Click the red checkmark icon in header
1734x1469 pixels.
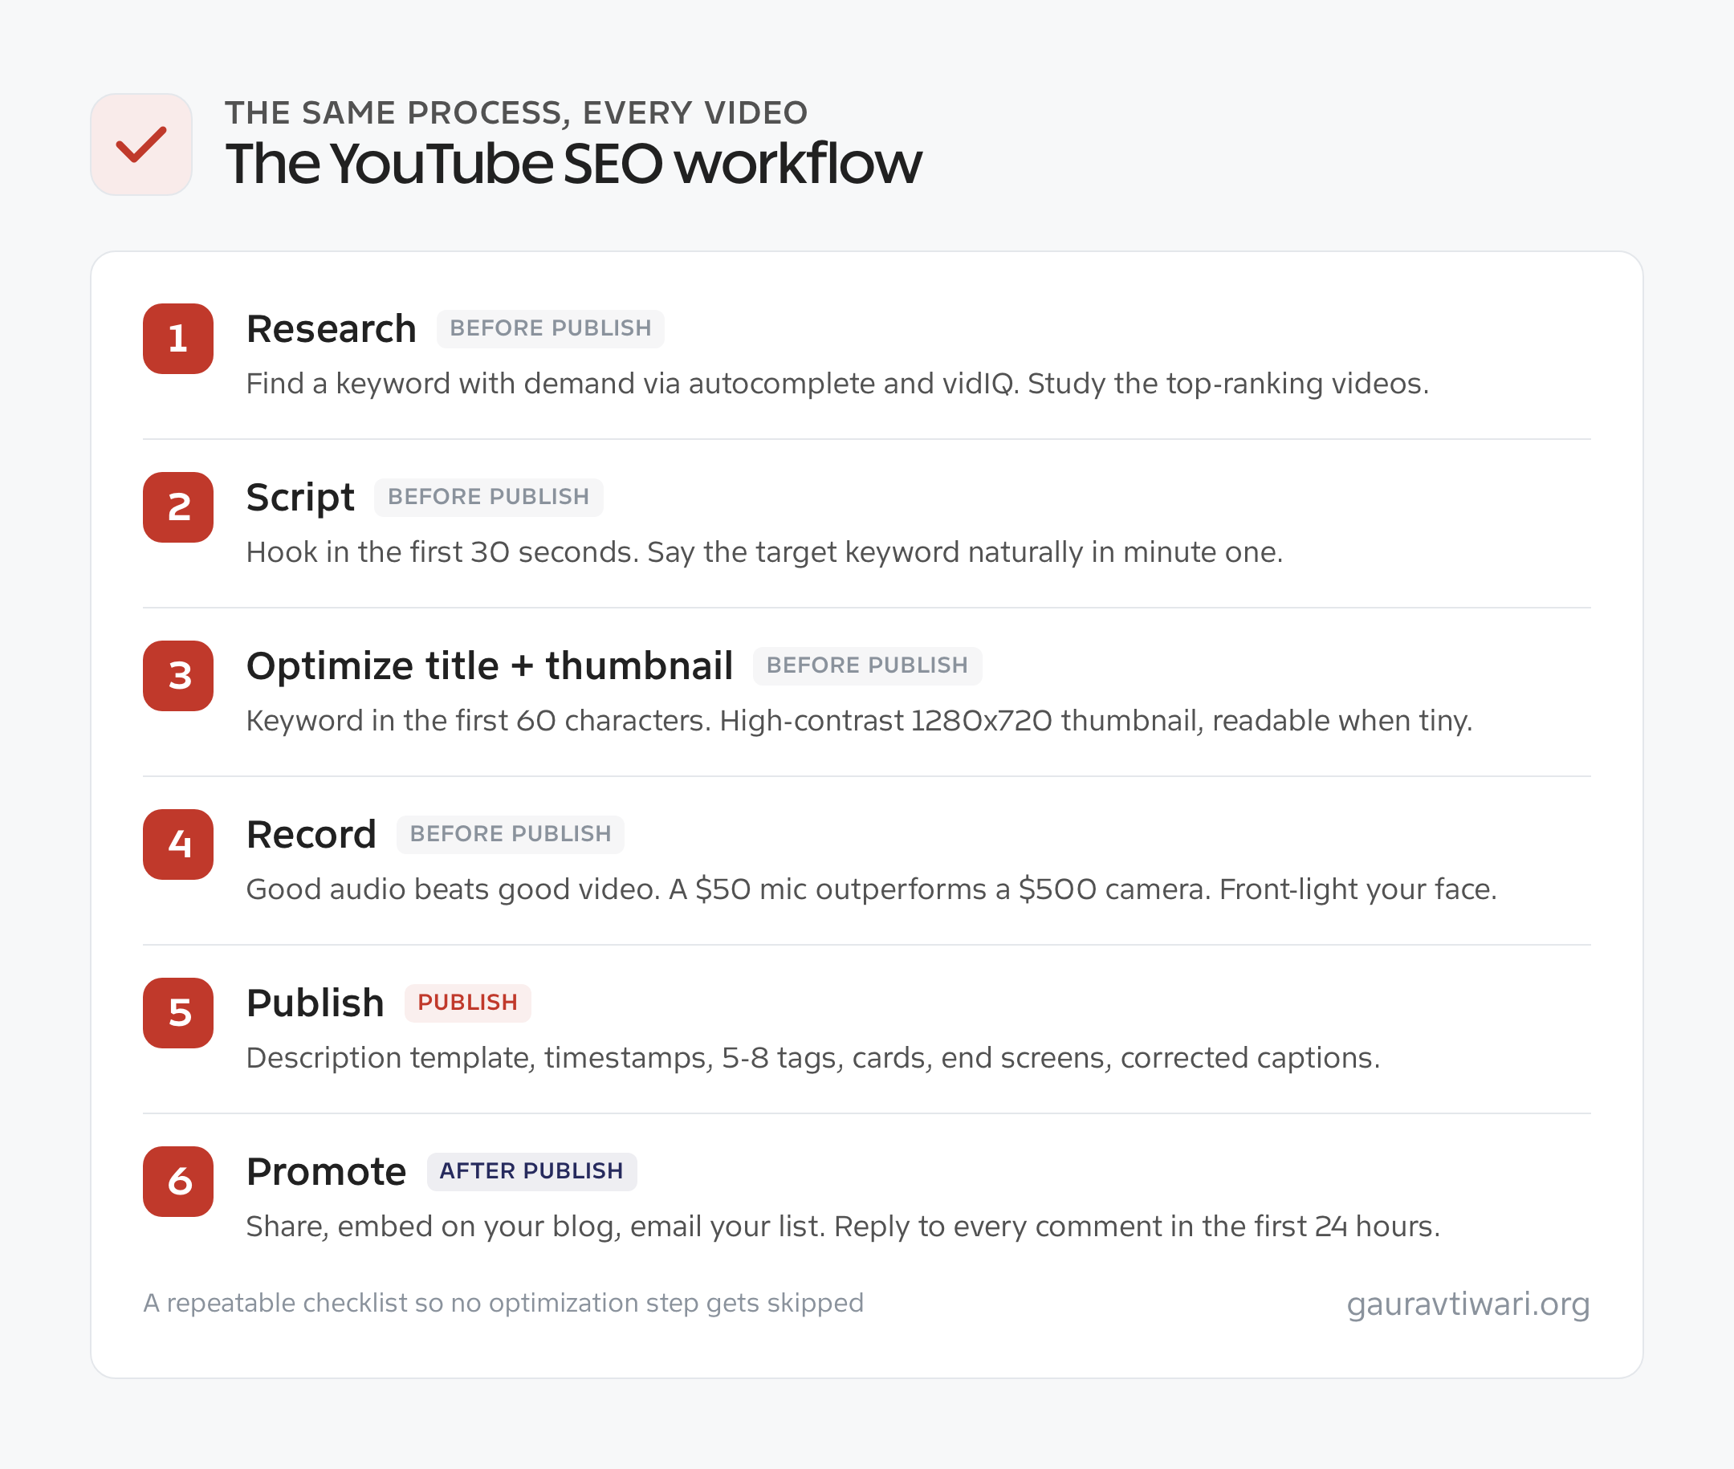coord(140,144)
